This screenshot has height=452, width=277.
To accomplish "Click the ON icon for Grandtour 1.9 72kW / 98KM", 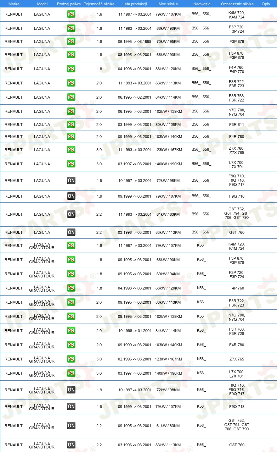I will pos(71,390).
